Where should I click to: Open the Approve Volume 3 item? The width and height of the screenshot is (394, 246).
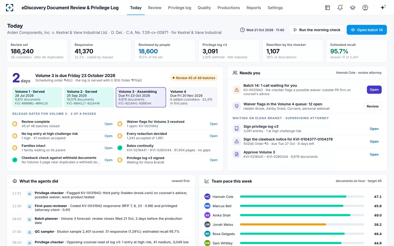[374, 154]
